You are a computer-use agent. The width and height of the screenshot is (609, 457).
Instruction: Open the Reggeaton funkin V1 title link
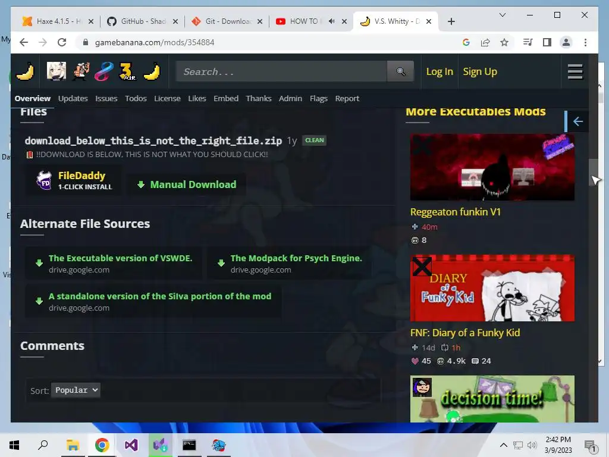[x=456, y=212]
